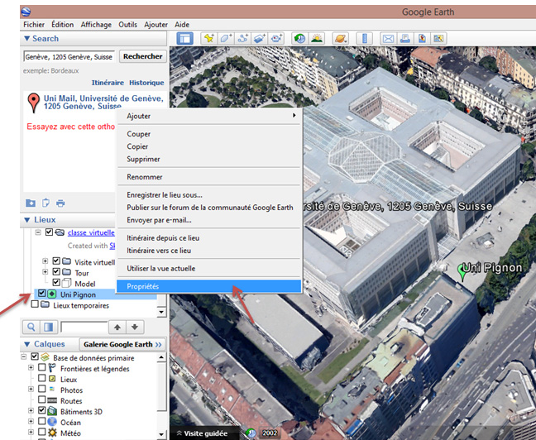The width and height of the screenshot is (536, 440).
Task: Switch planets with the Saturn icon
Action: point(340,39)
